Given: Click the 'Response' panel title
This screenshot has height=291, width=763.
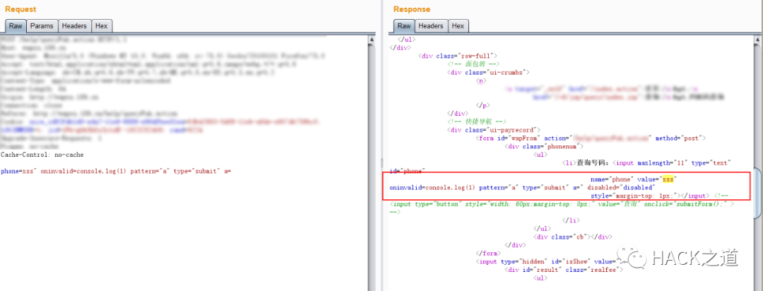Looking at the screenshot, I should 412,9.
